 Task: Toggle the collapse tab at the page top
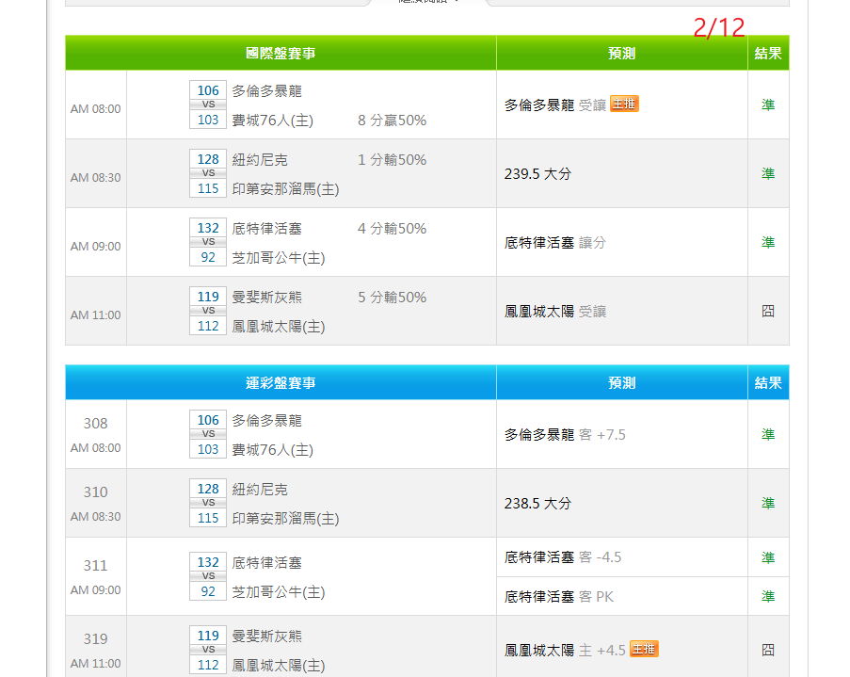(x=428, y=2)
